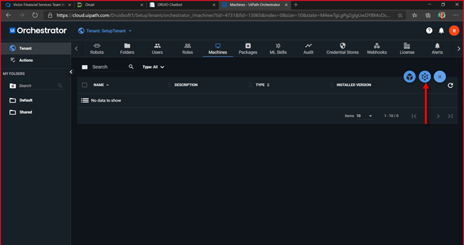The width and height of the screenshot is (464, 245).
Task: Click the machines search magnifier icon
Action: pyautogui.click(x=131, y=66)
